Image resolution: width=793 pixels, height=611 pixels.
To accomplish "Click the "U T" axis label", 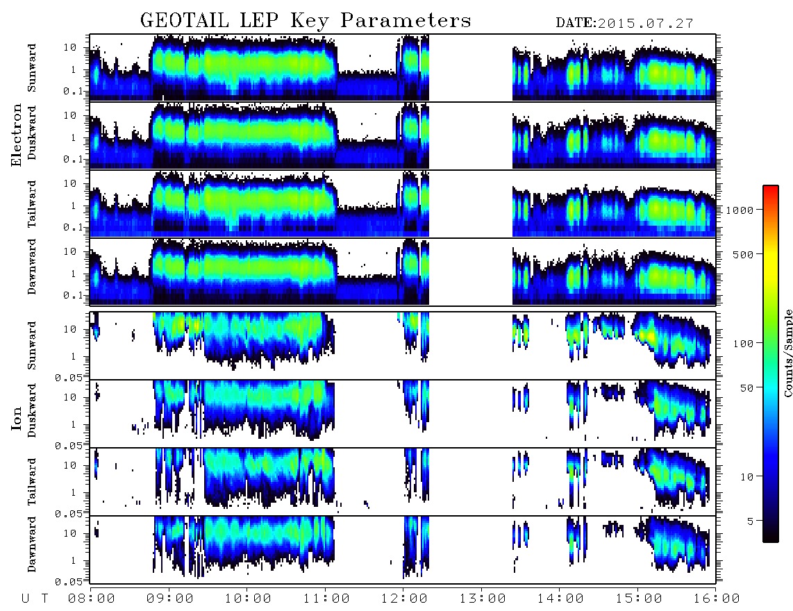I will (35, 599).
